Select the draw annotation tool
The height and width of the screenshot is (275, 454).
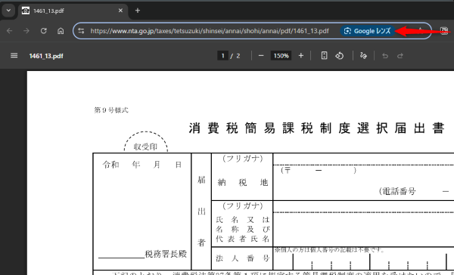pyautogui.click(x=363, y=55)
